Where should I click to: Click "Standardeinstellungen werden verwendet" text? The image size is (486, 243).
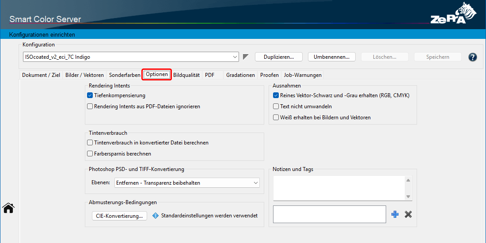pos(209,216)
